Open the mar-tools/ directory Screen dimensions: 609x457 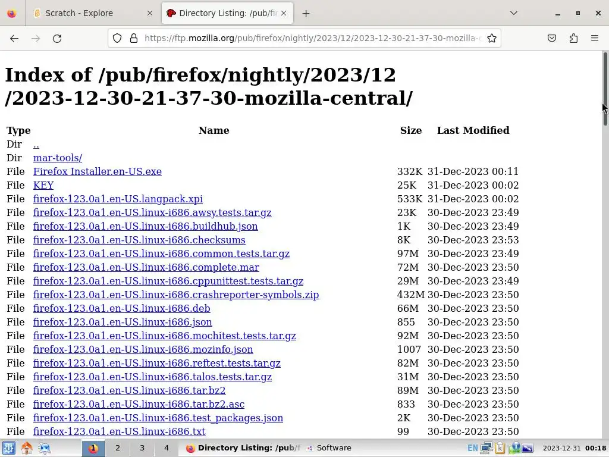[x=58, y=158]
